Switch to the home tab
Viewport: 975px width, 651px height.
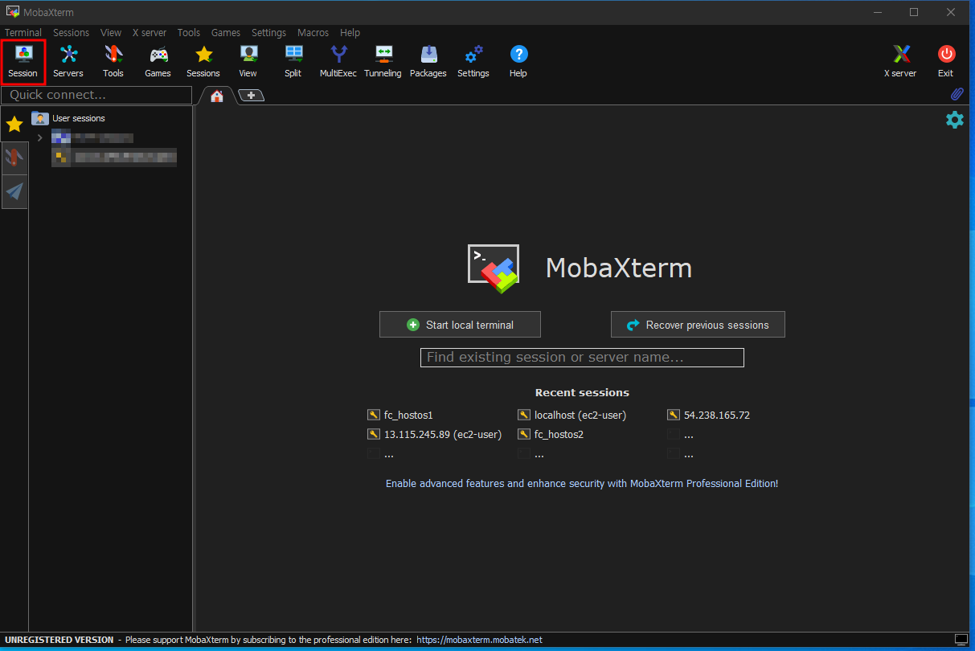tap(216, 96)
